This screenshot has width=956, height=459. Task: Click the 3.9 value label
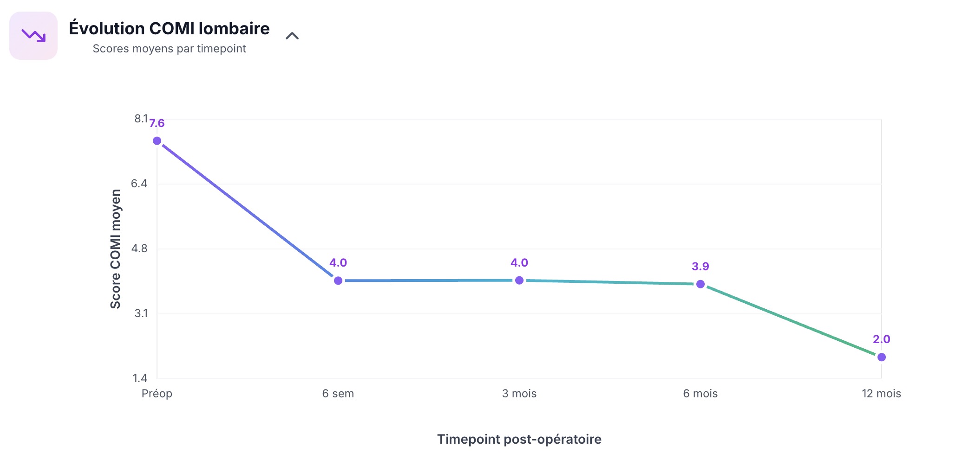(x=701, y=267)
